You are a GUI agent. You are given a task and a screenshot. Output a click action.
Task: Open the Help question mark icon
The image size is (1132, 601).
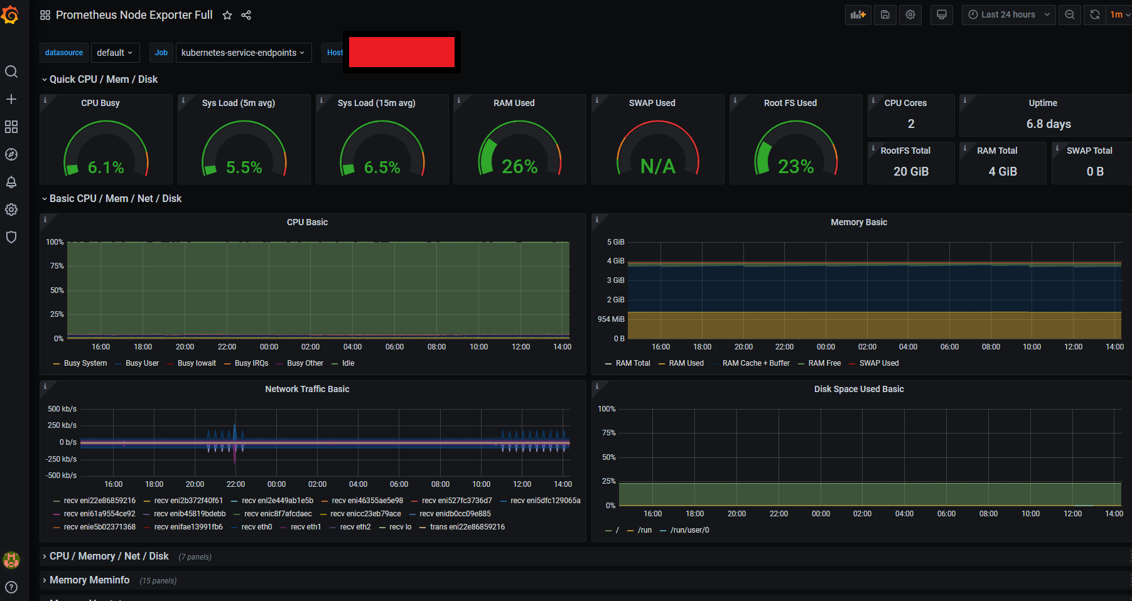click(11, 587)
